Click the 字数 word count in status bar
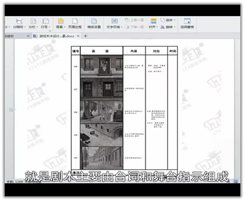 [x=15, y=182]
